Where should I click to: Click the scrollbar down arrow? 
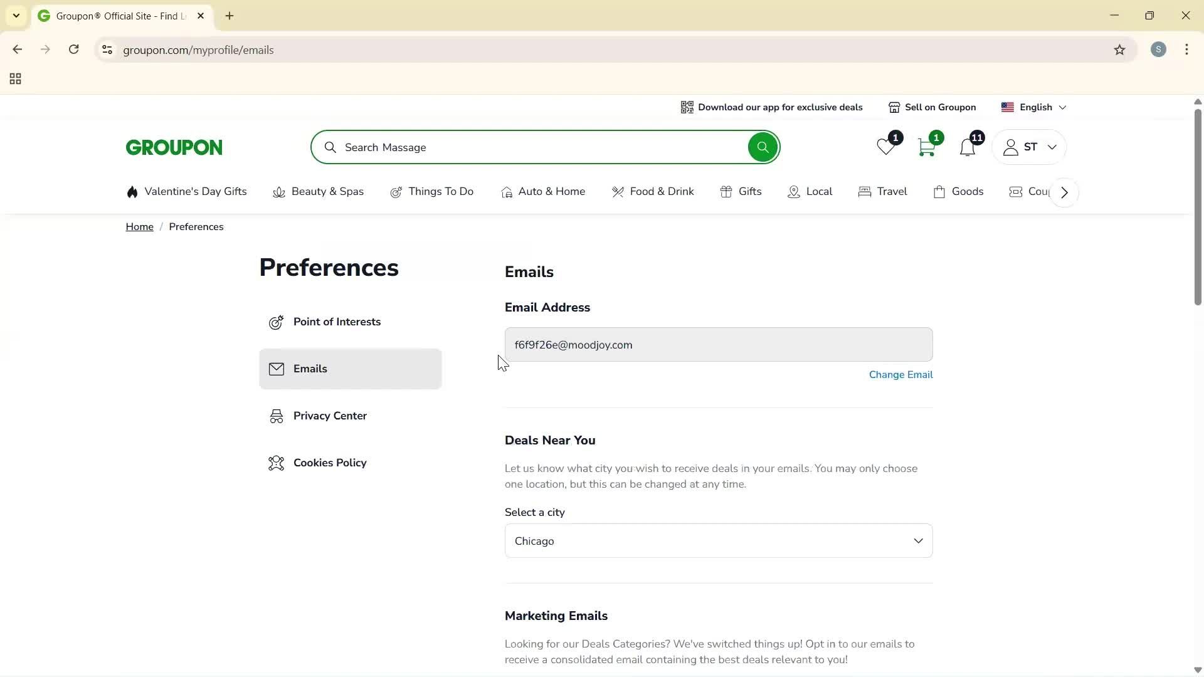(1197, 669)
